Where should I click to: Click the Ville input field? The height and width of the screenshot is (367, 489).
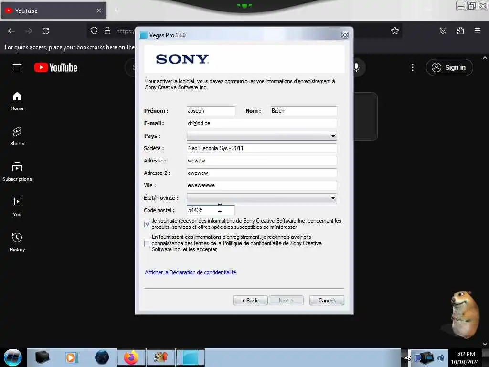262,185
